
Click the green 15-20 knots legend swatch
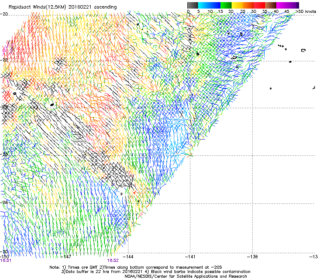[226, 5]
